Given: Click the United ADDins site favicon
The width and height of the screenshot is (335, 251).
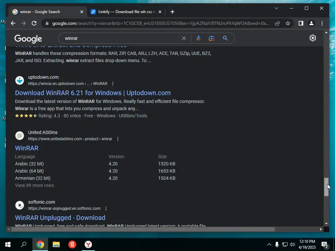Looking at the screenshot, I should 20,136.
